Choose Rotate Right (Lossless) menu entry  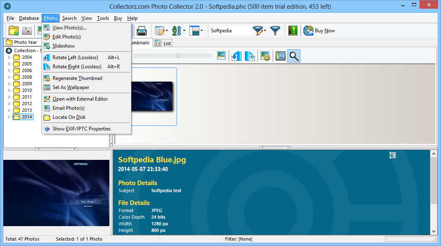pyautogui.click(x=86, y=67)
